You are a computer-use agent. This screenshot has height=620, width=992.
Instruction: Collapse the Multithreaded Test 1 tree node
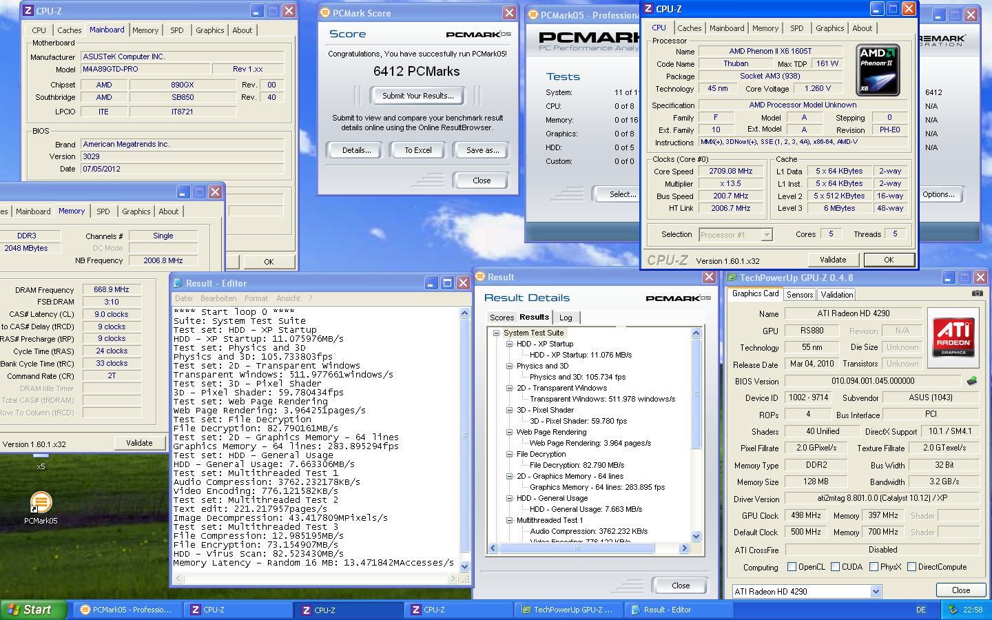pyautogui.click(x=509, y=520)
